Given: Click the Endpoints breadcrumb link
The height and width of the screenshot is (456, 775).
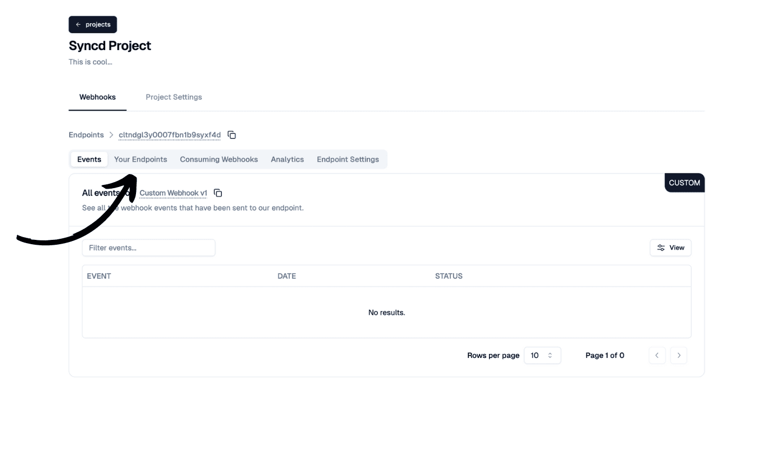Looking at the screenshot, I should pos(86,135).
